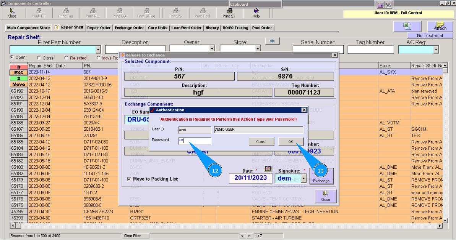
Task: Click the EXC status marker
Action: point(19,72)
